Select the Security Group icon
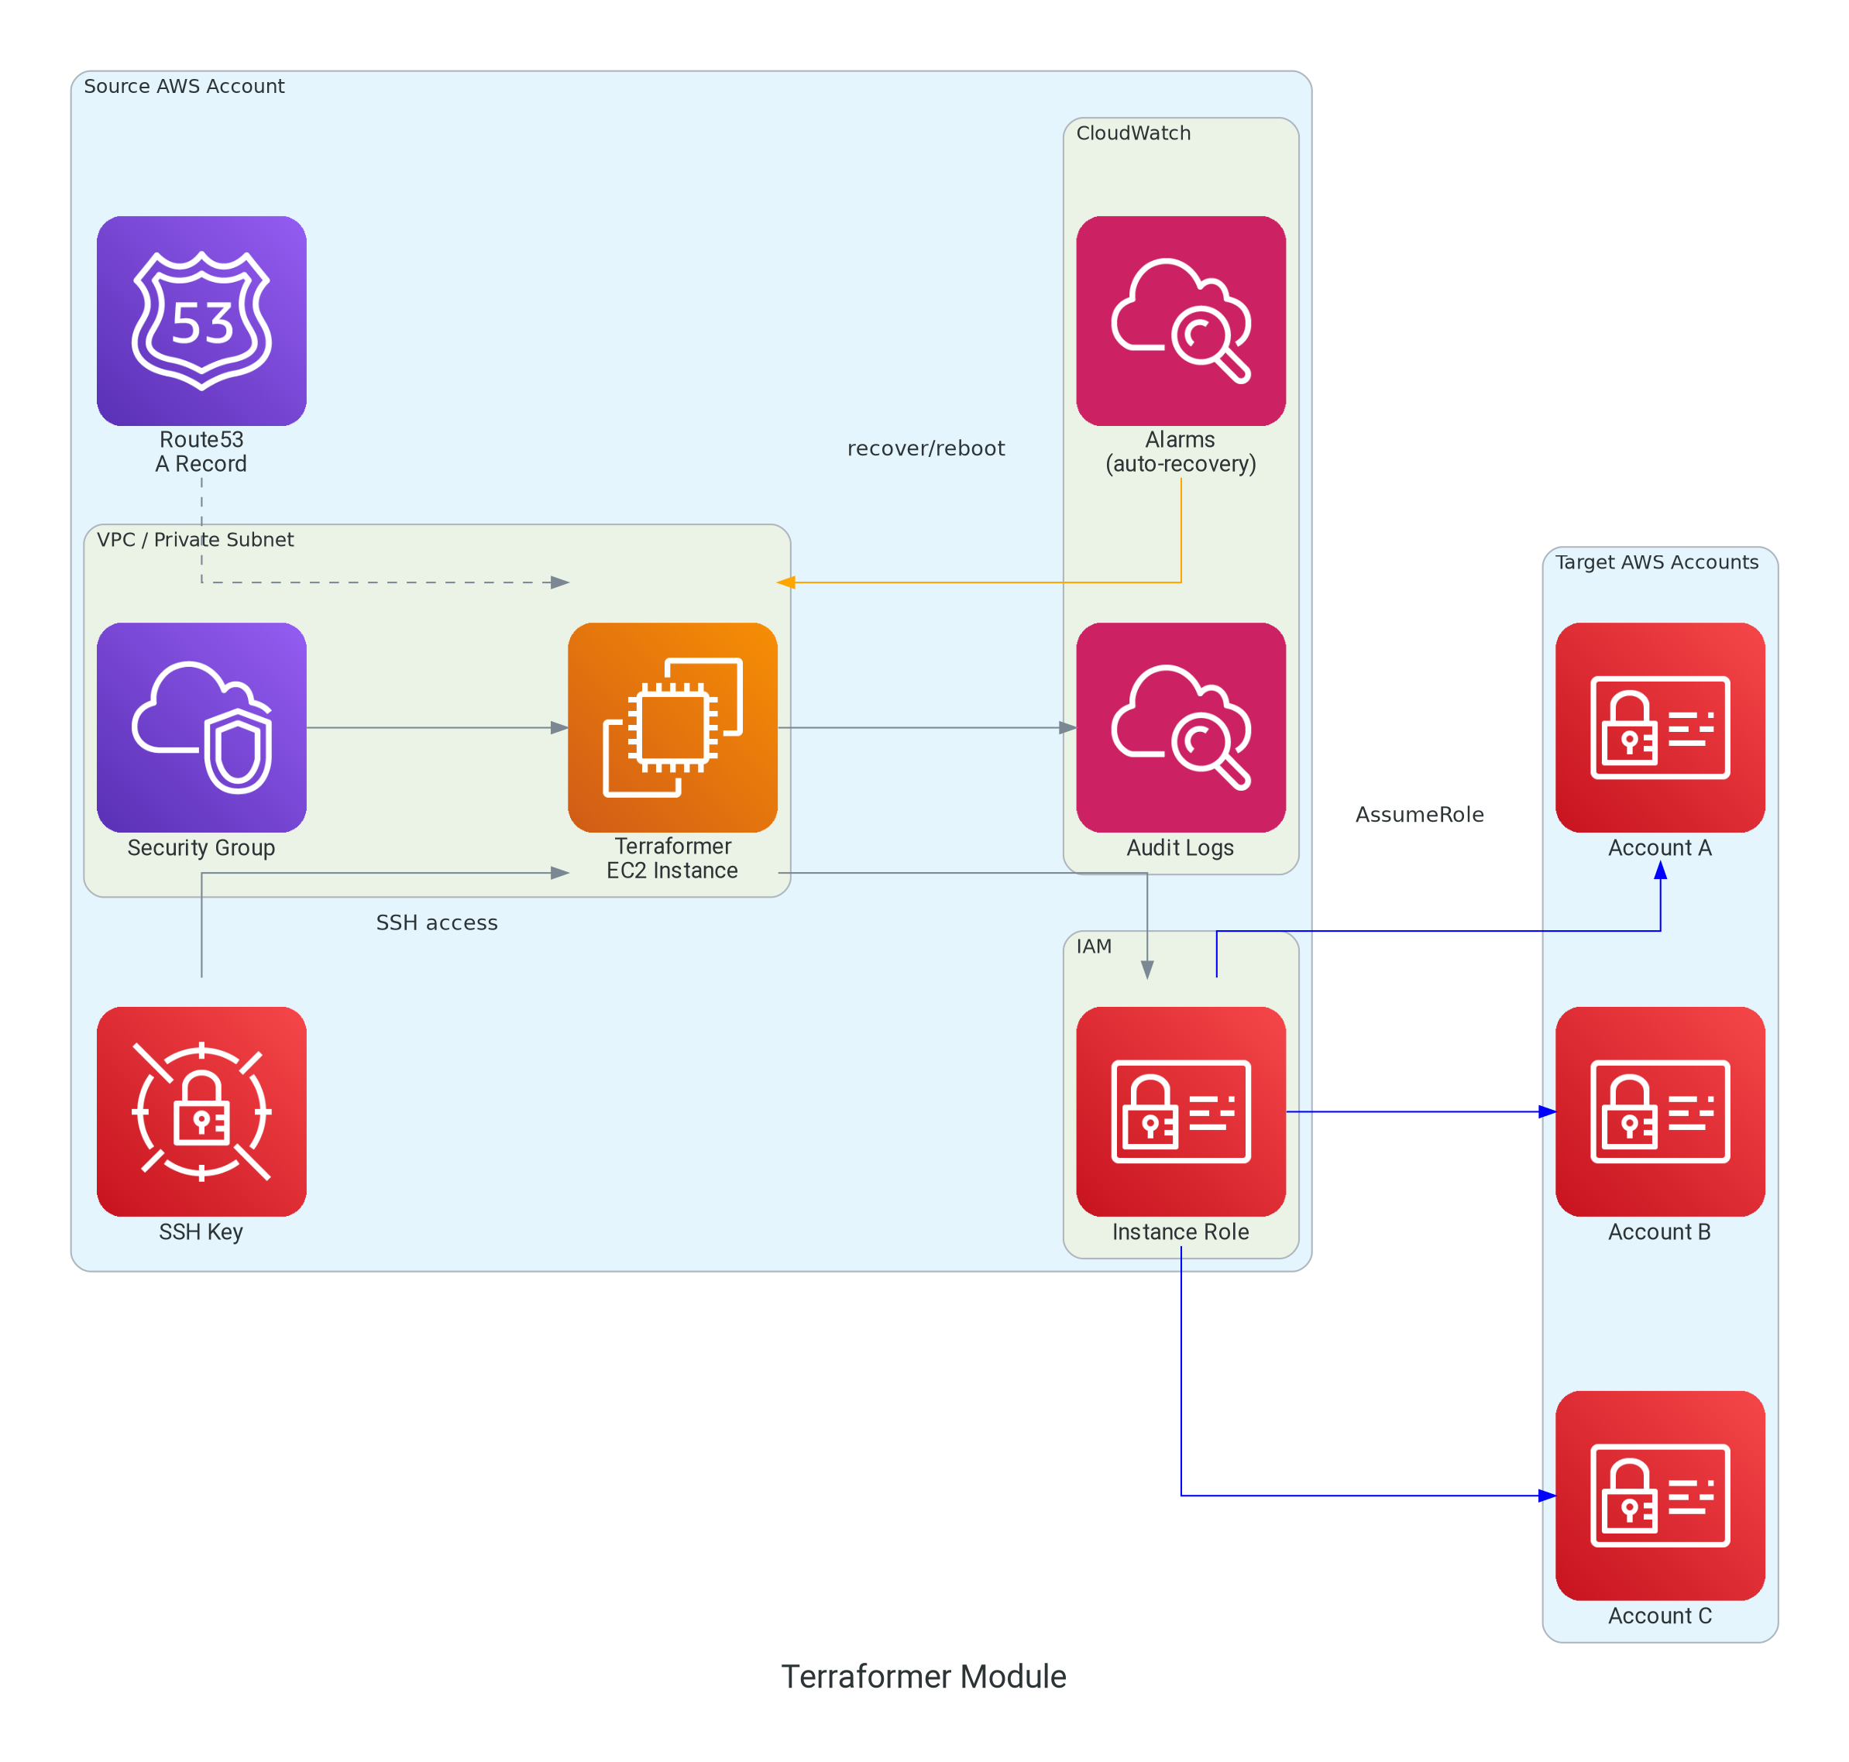Screen dimensions: 1849x1762 pos(201,727)
